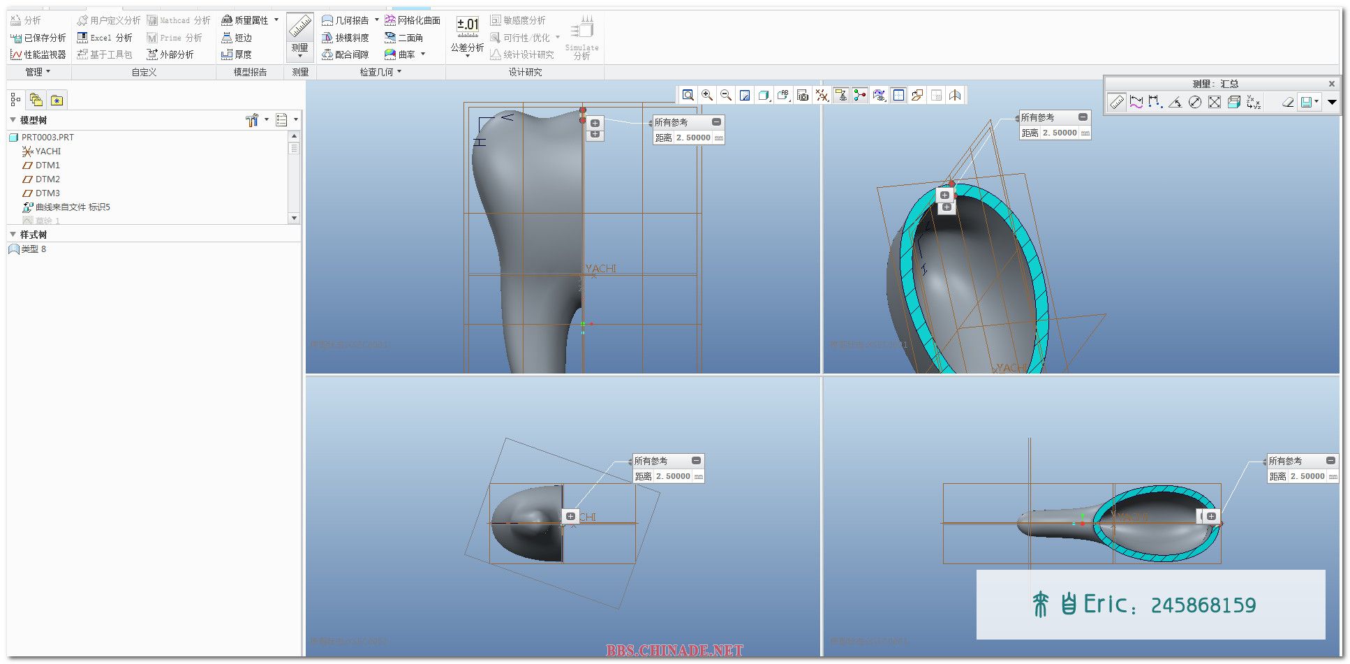Open the save measurement dropdown
This screenshot has width=1350, height=664.
pos(1316,102)
